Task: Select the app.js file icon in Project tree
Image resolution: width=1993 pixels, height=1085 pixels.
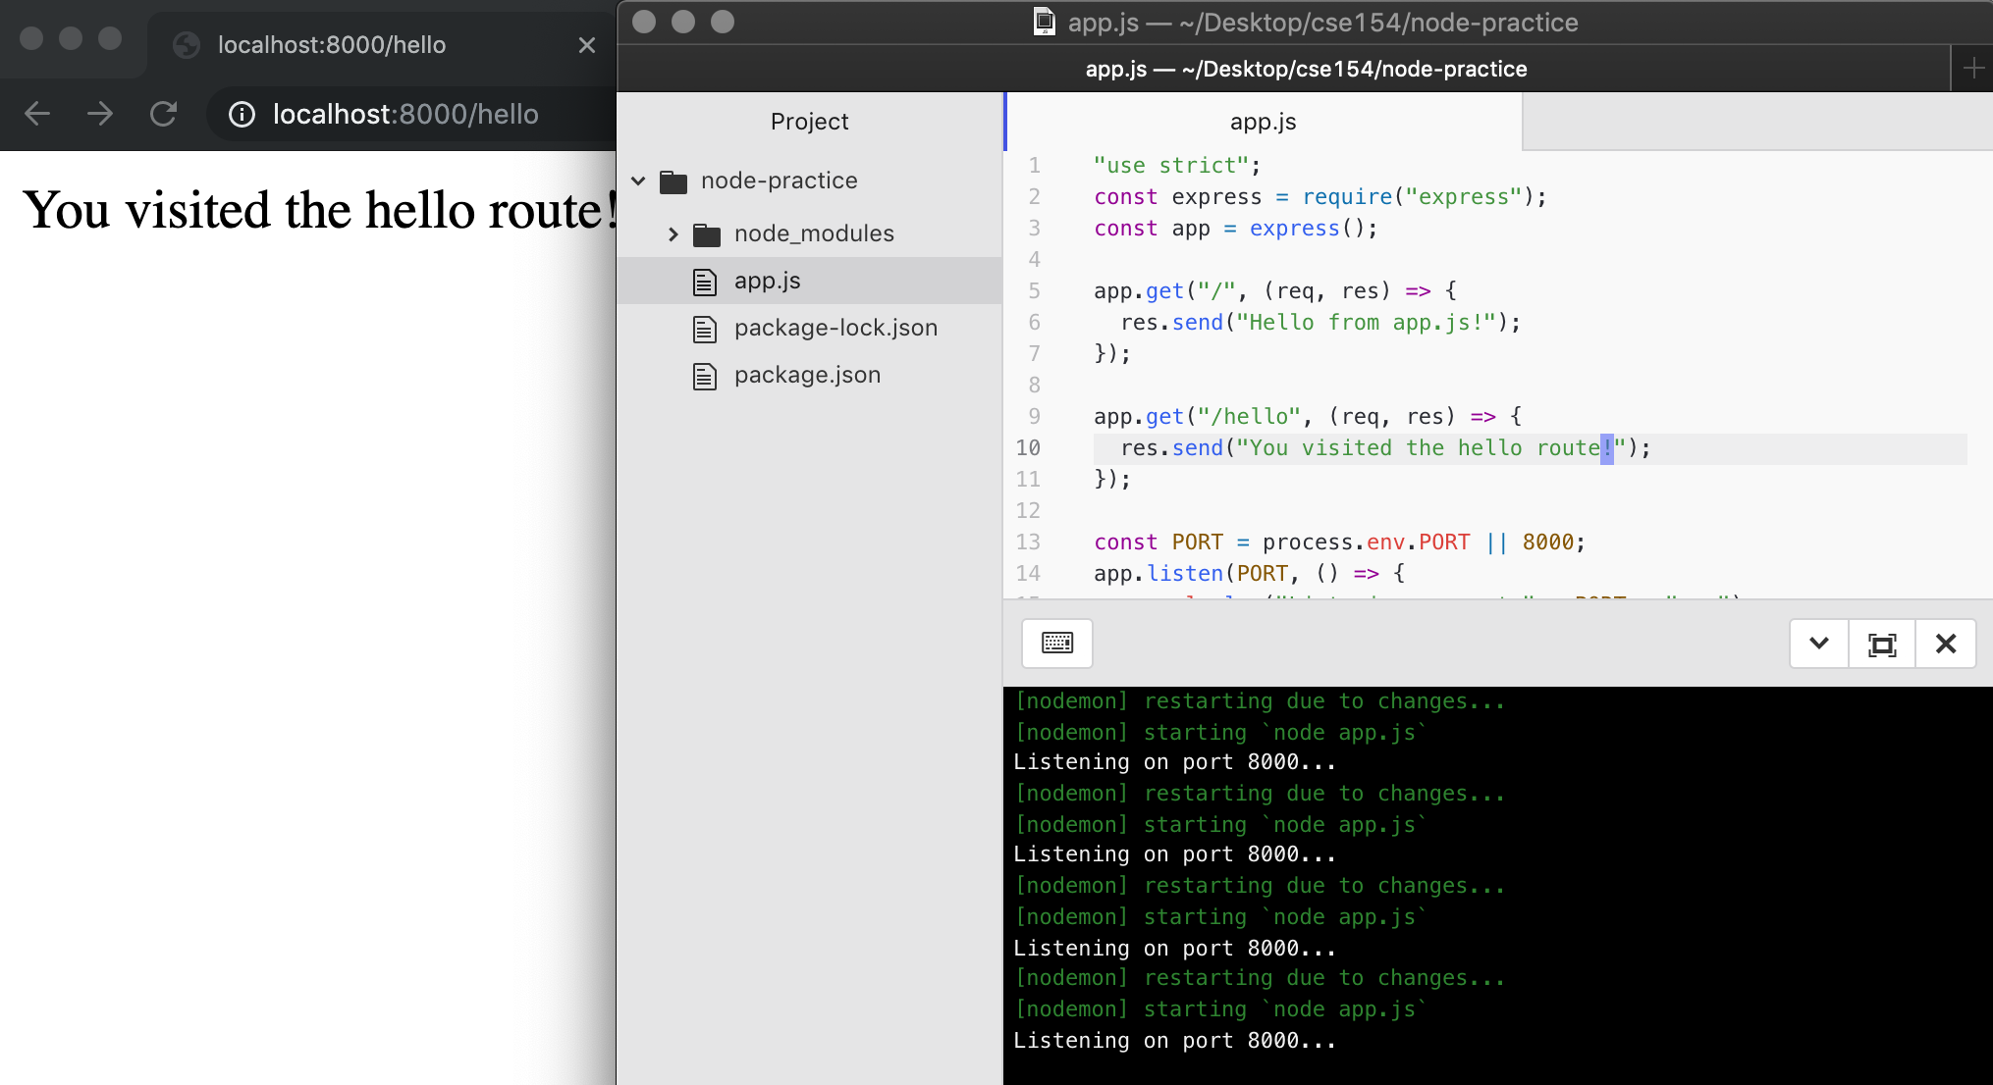Action: (705, 281)
